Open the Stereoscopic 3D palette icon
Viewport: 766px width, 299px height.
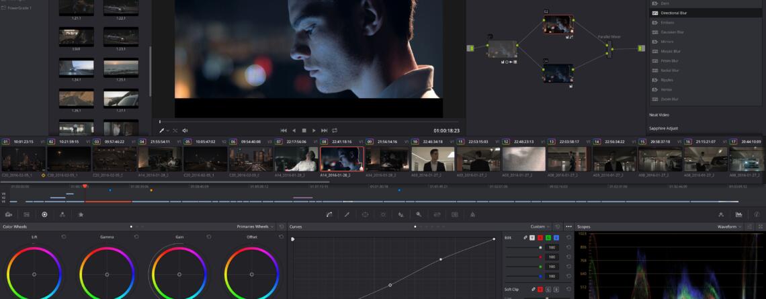click(x=455, y=214)
